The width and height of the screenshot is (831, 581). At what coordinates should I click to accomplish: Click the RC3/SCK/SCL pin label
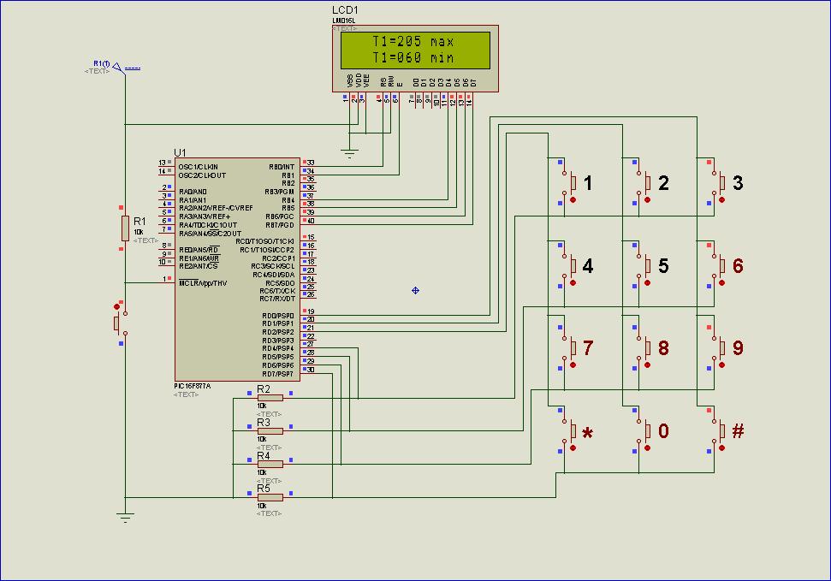273,266
